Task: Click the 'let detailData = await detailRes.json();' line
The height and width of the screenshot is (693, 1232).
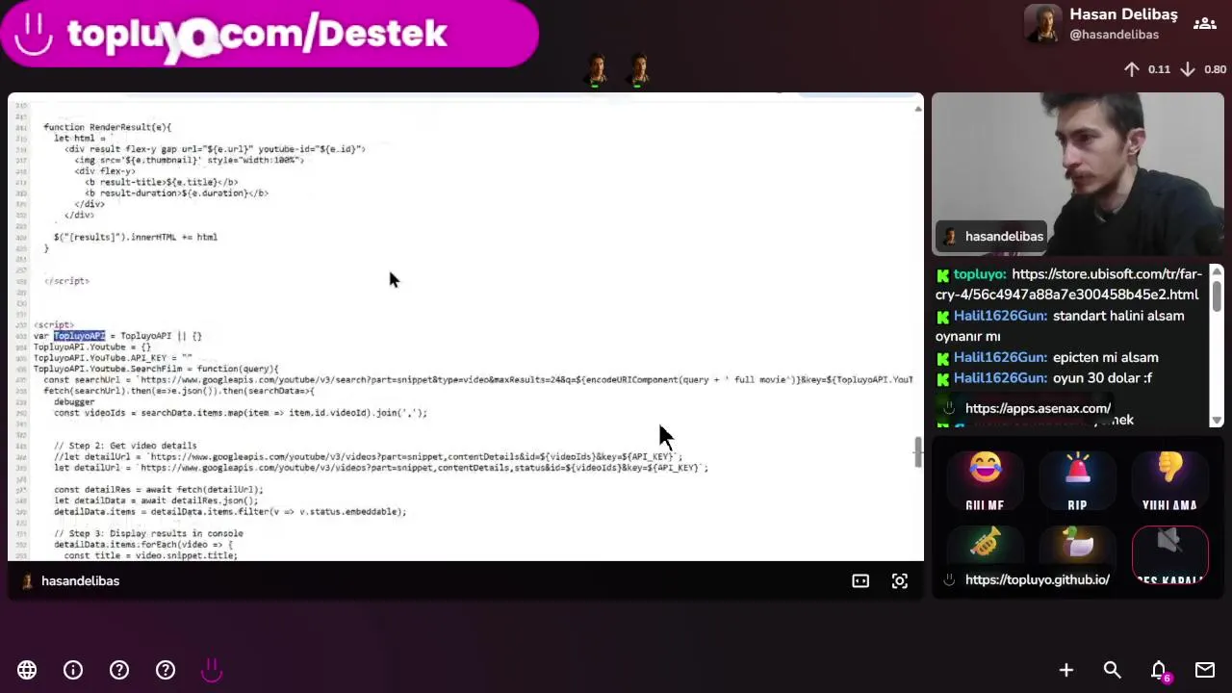Action: (x=157, y=500)
